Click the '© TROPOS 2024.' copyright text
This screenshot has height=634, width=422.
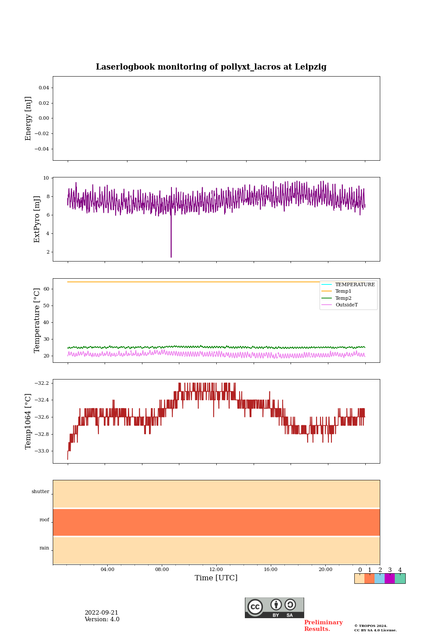pyautogui.click(x=371, y=626)
